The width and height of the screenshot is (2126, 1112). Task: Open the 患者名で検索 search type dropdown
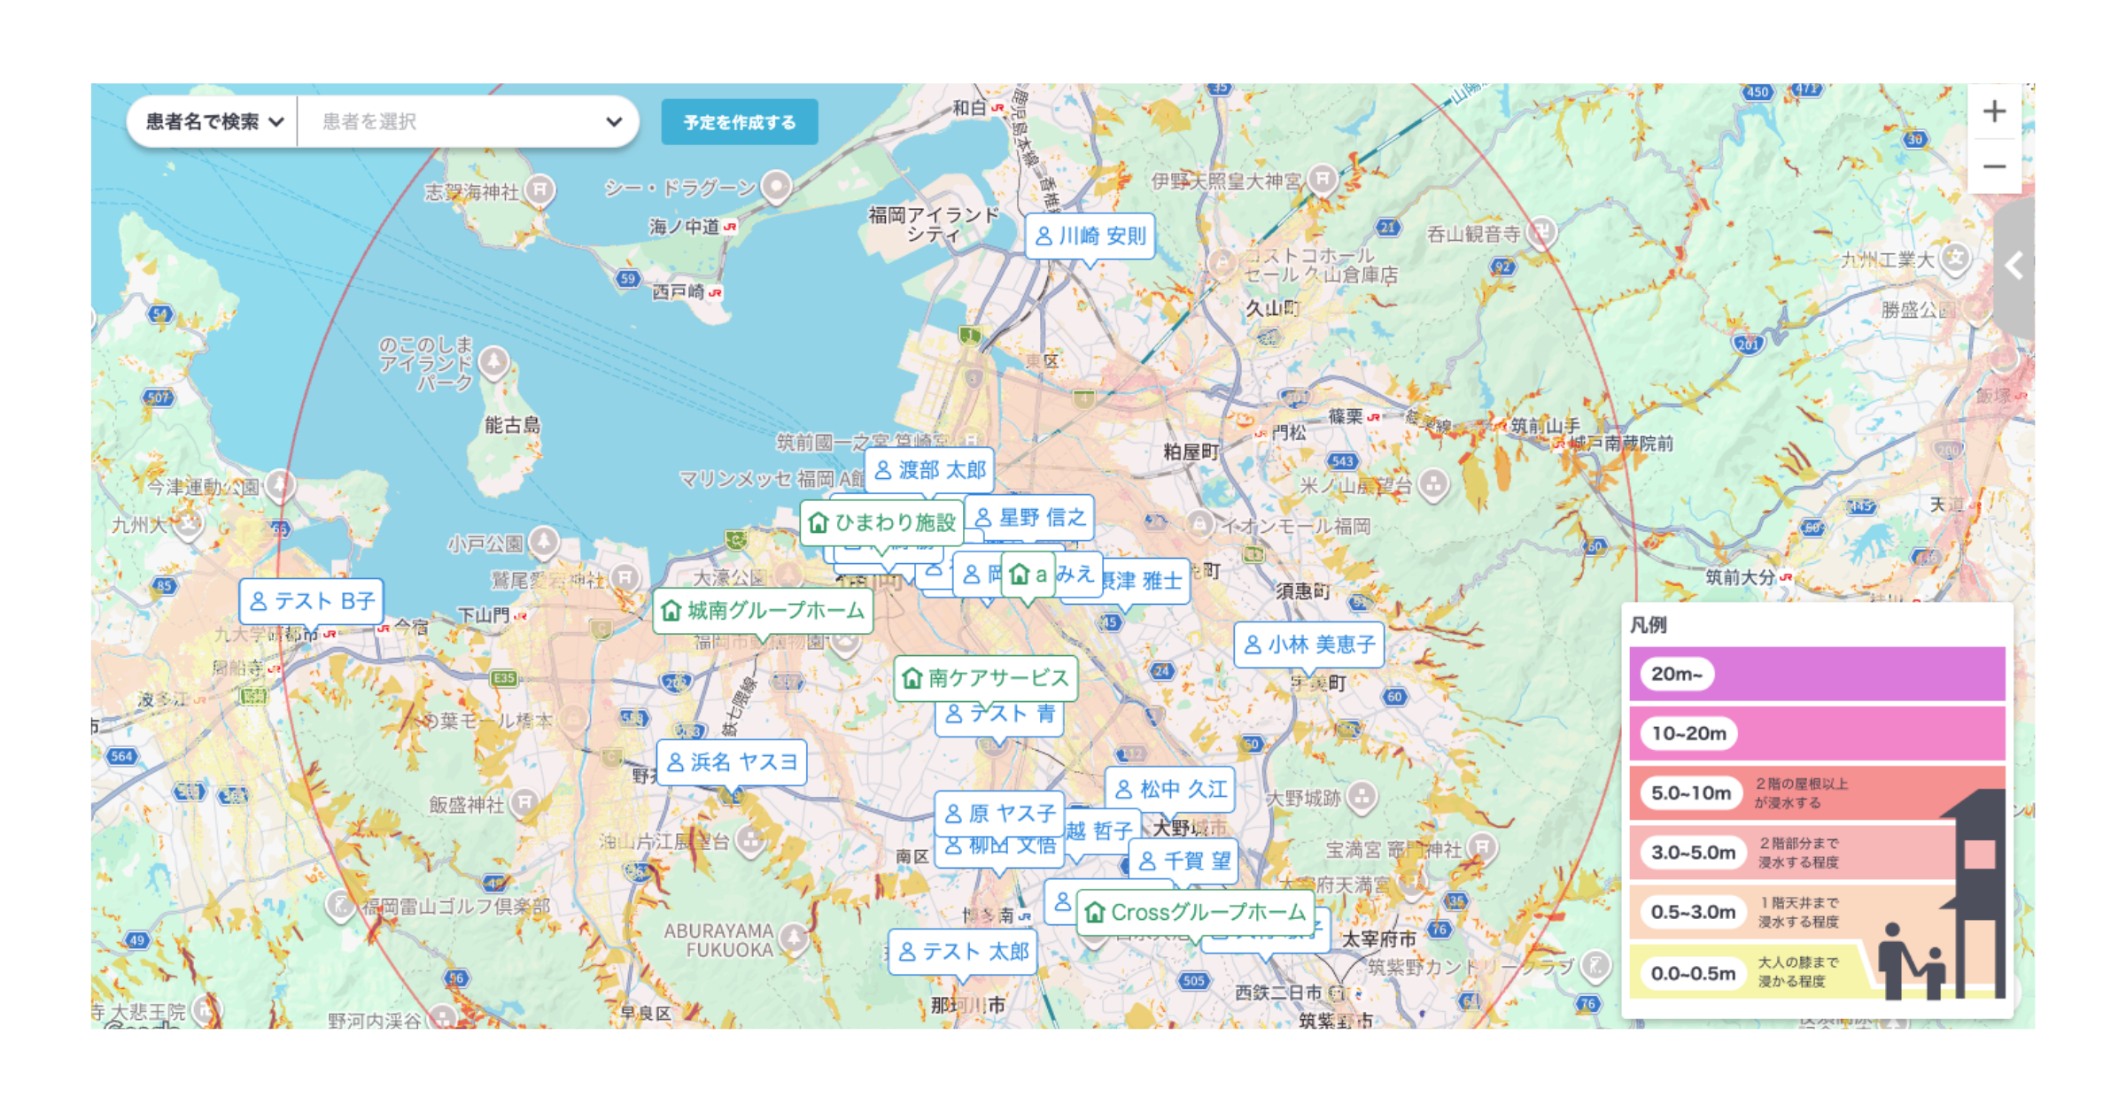click(x=213, y=121)
